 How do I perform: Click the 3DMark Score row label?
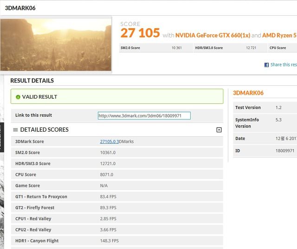coord(30,141)
